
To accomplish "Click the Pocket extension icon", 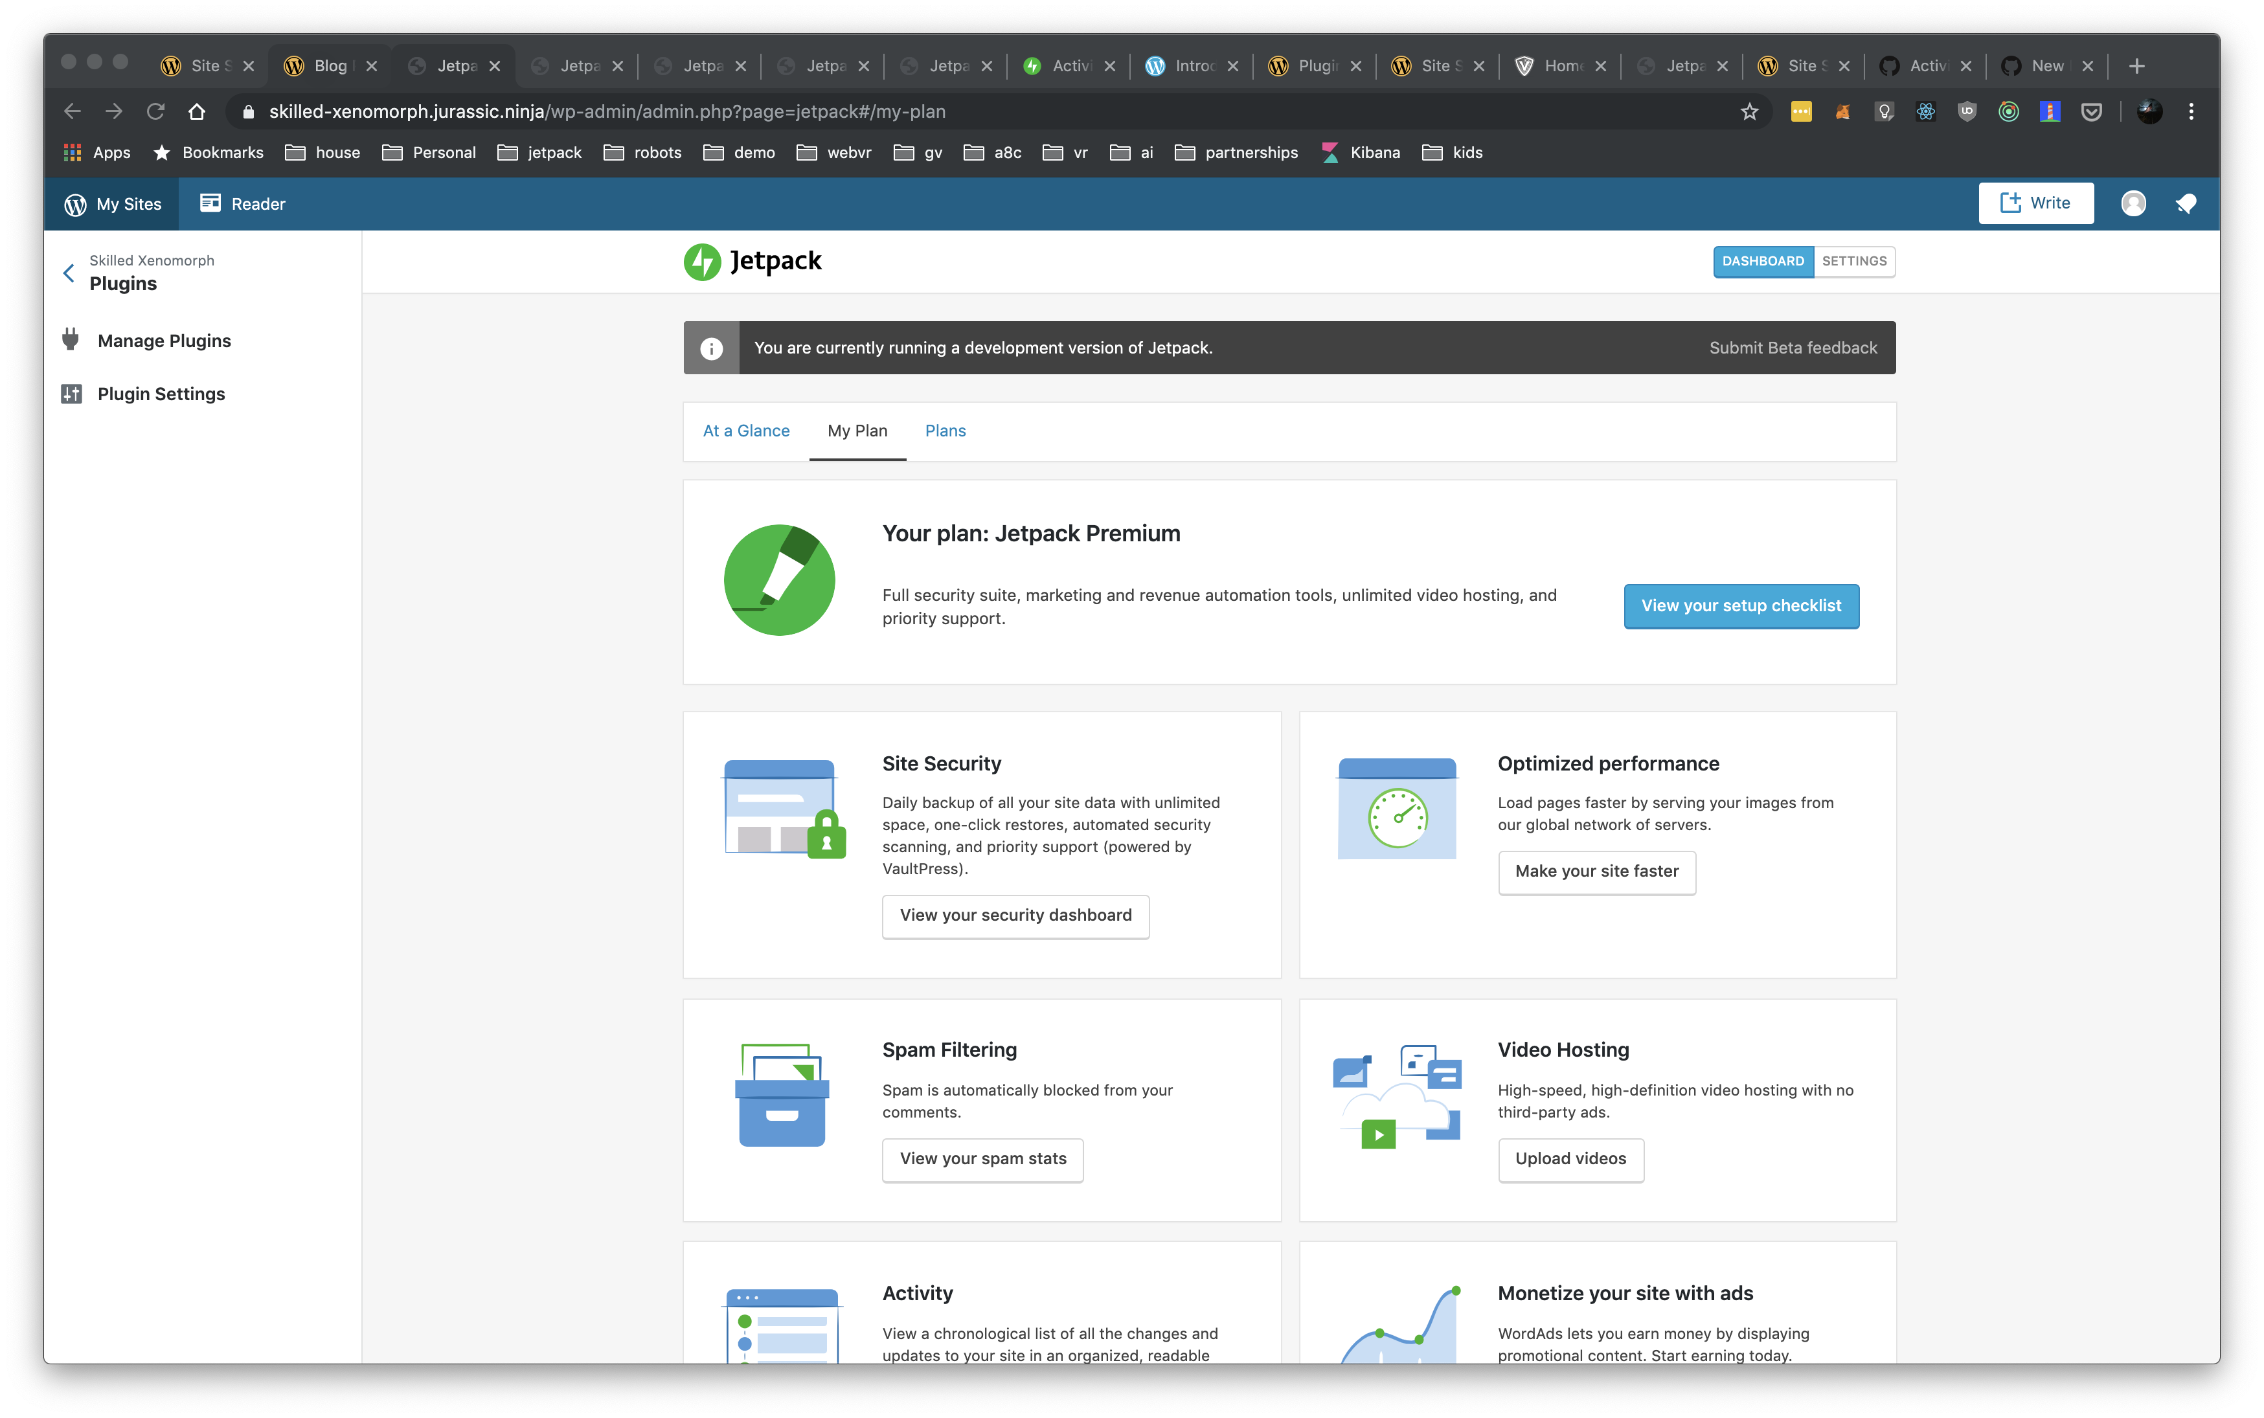I will pos(2092,111).
